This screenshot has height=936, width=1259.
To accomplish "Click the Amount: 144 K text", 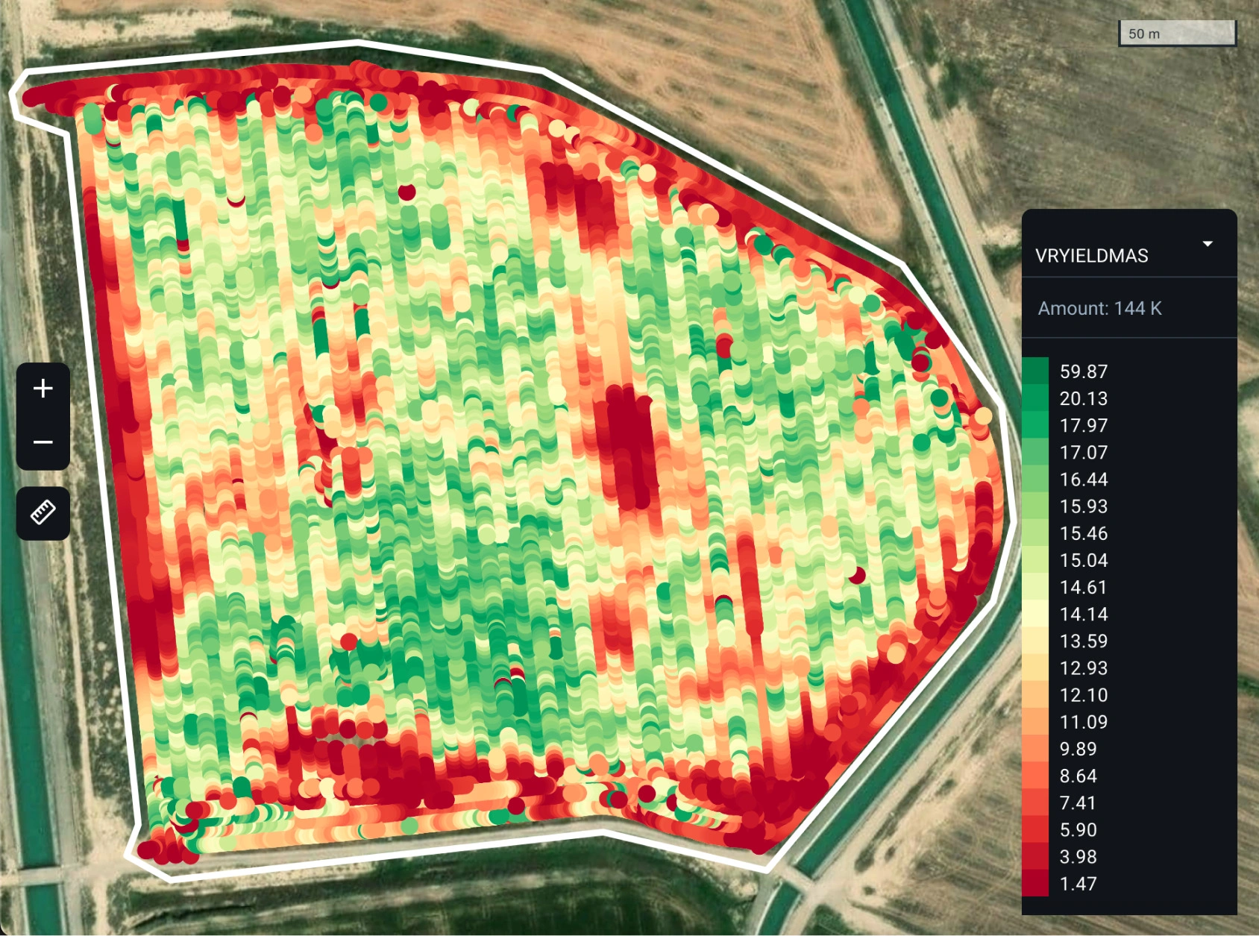I will click(x=1099, y=309).
